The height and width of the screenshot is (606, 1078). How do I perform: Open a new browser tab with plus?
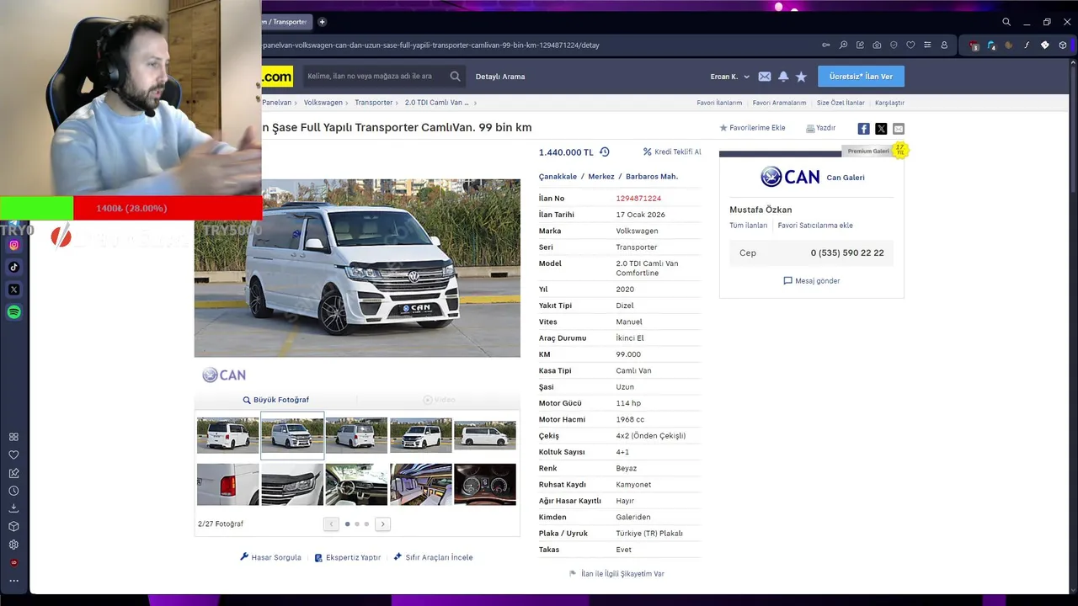coord(322,22)
